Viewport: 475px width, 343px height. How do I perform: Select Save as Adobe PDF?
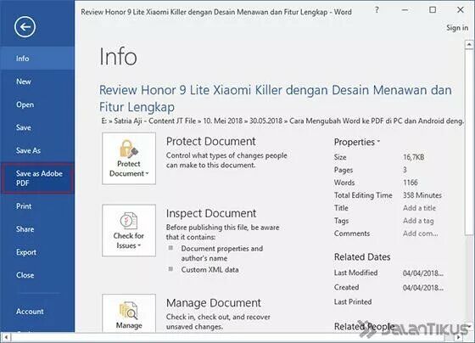(37, 178)
